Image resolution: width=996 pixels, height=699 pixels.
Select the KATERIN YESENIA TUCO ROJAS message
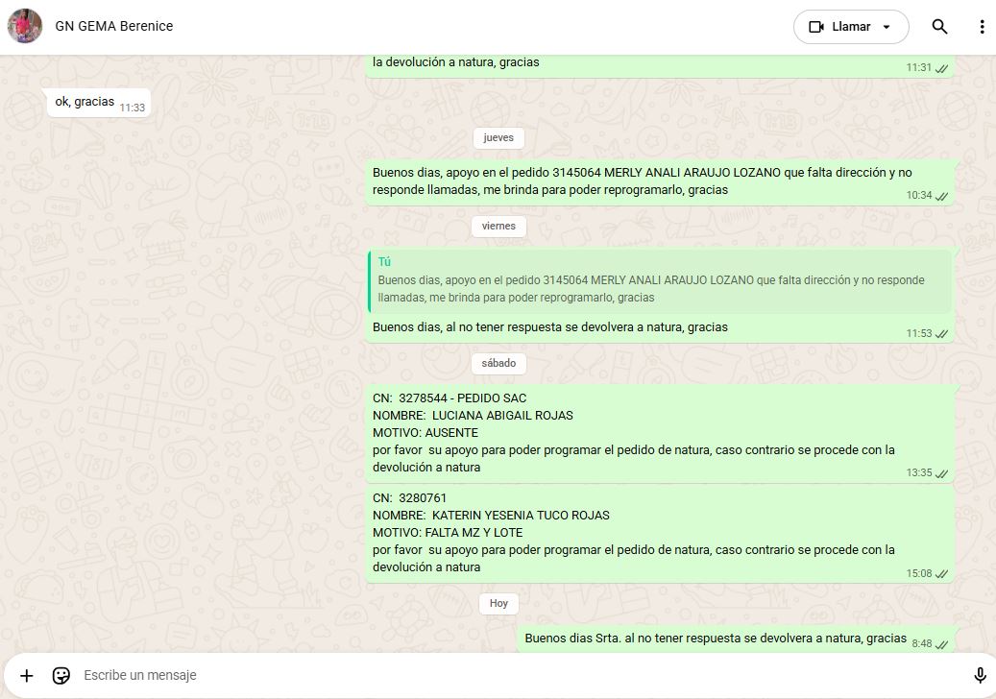[x=634, y=532]
